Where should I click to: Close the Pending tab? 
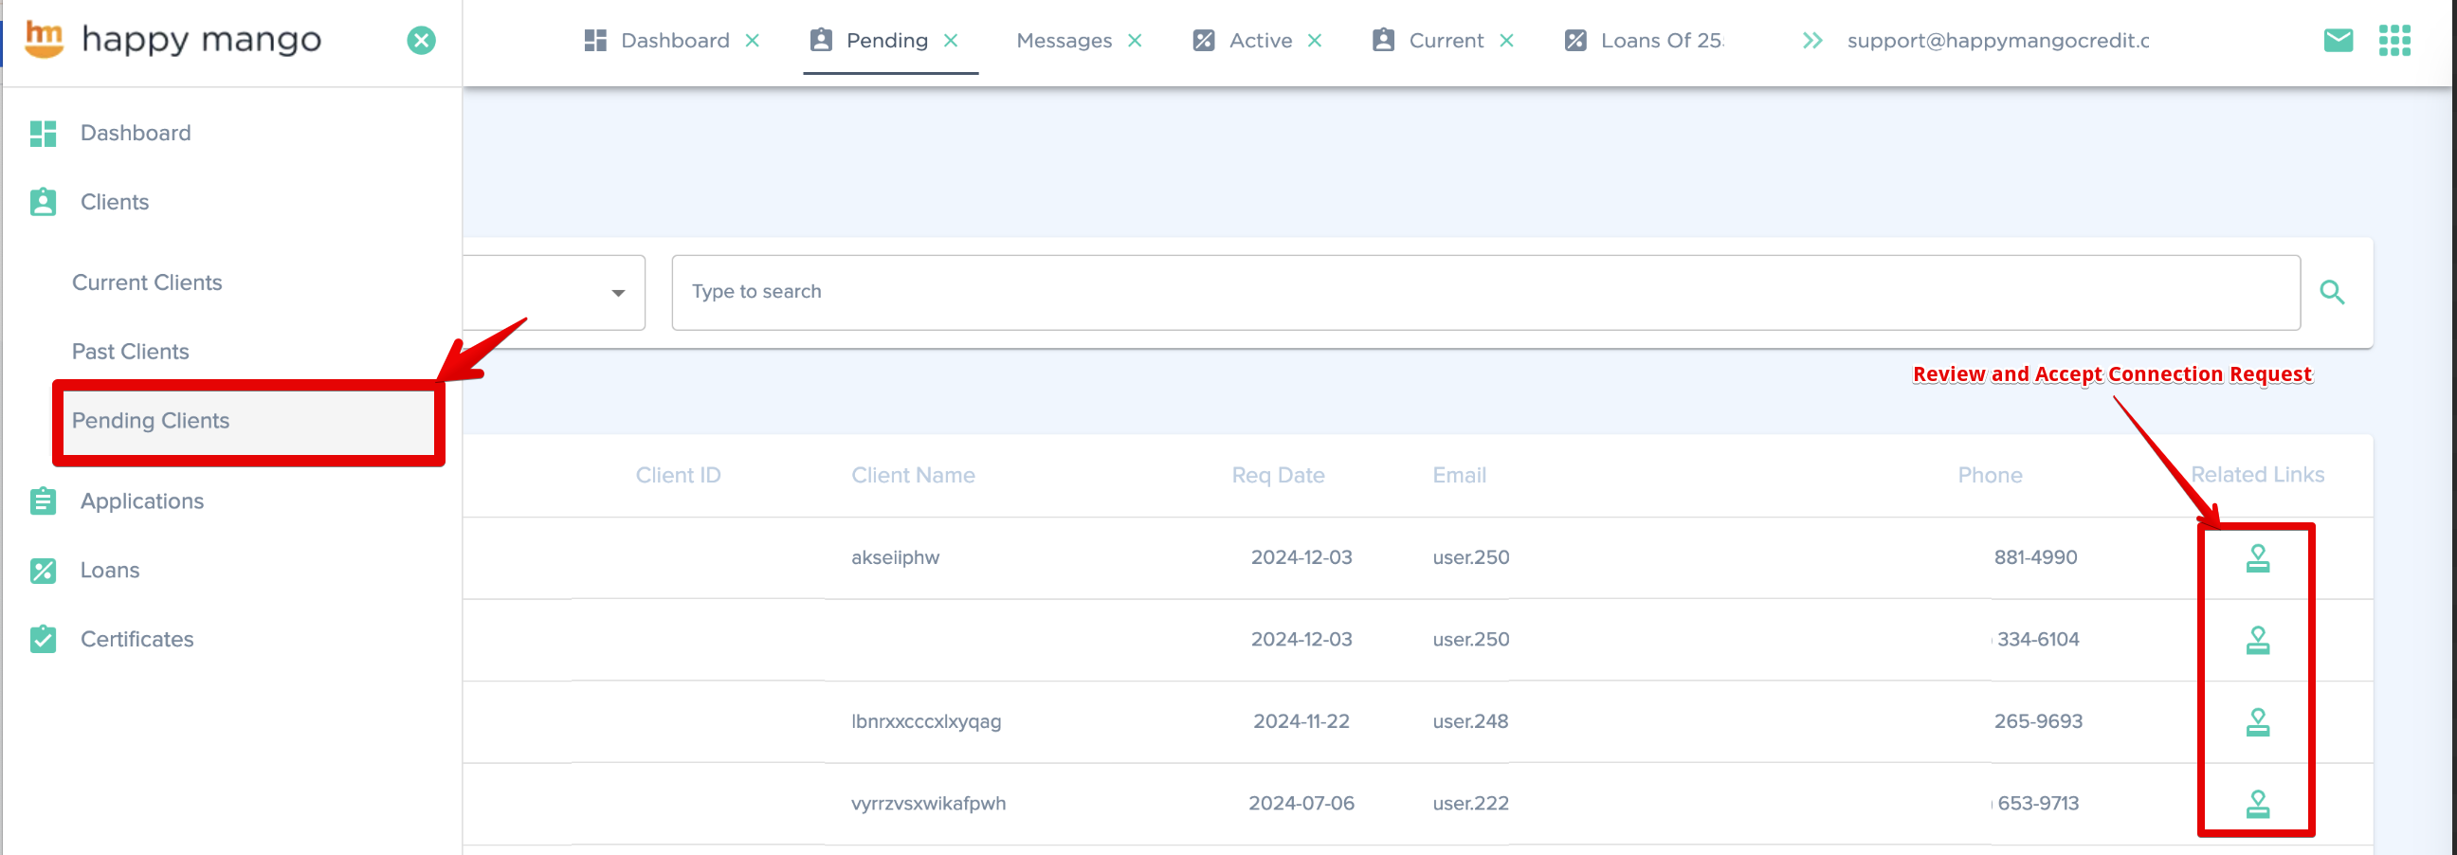tap(951, 40)
